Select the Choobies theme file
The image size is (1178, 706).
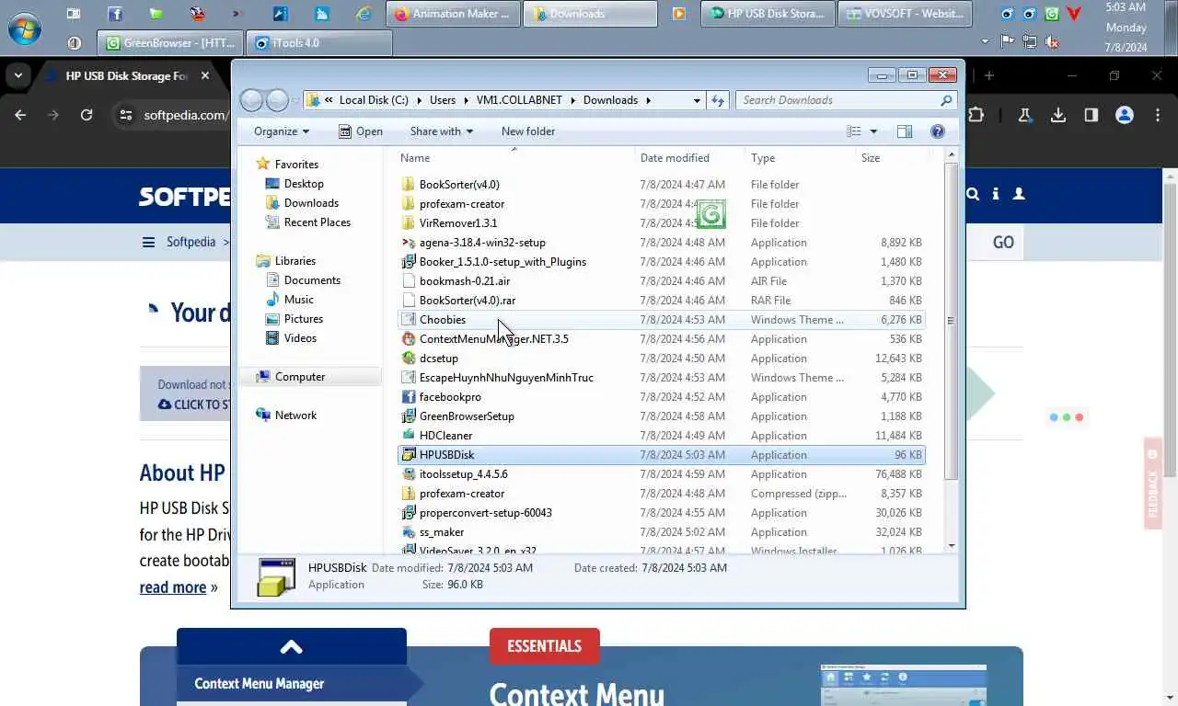click(x=443, y=319)
